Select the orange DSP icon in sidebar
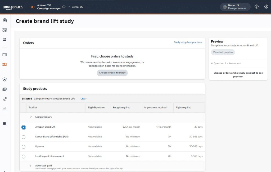Screen dimensions: 271x172 [x=5, y=64]
